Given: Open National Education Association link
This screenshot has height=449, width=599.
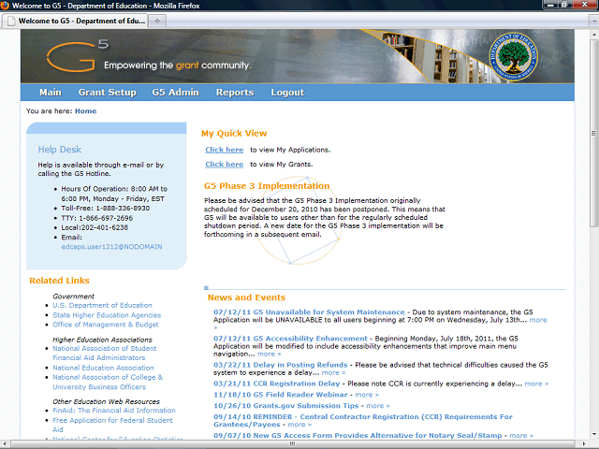Looking at the screenshot, I should 103,368.
